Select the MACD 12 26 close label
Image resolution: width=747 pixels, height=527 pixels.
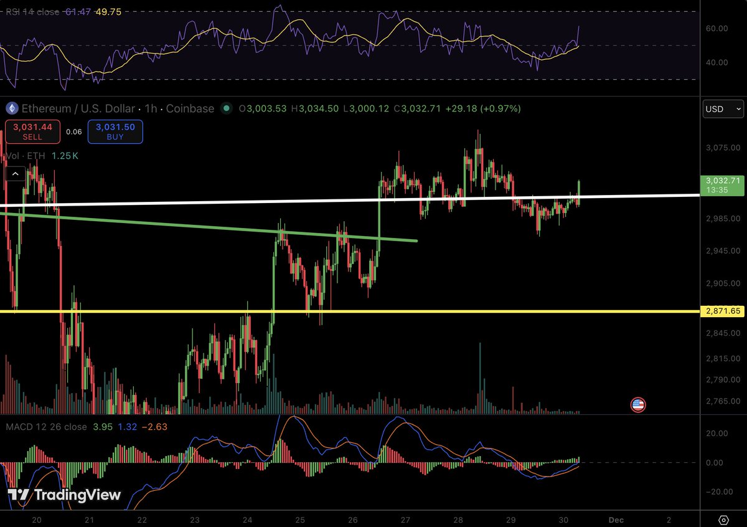click(x=46, y=427)
